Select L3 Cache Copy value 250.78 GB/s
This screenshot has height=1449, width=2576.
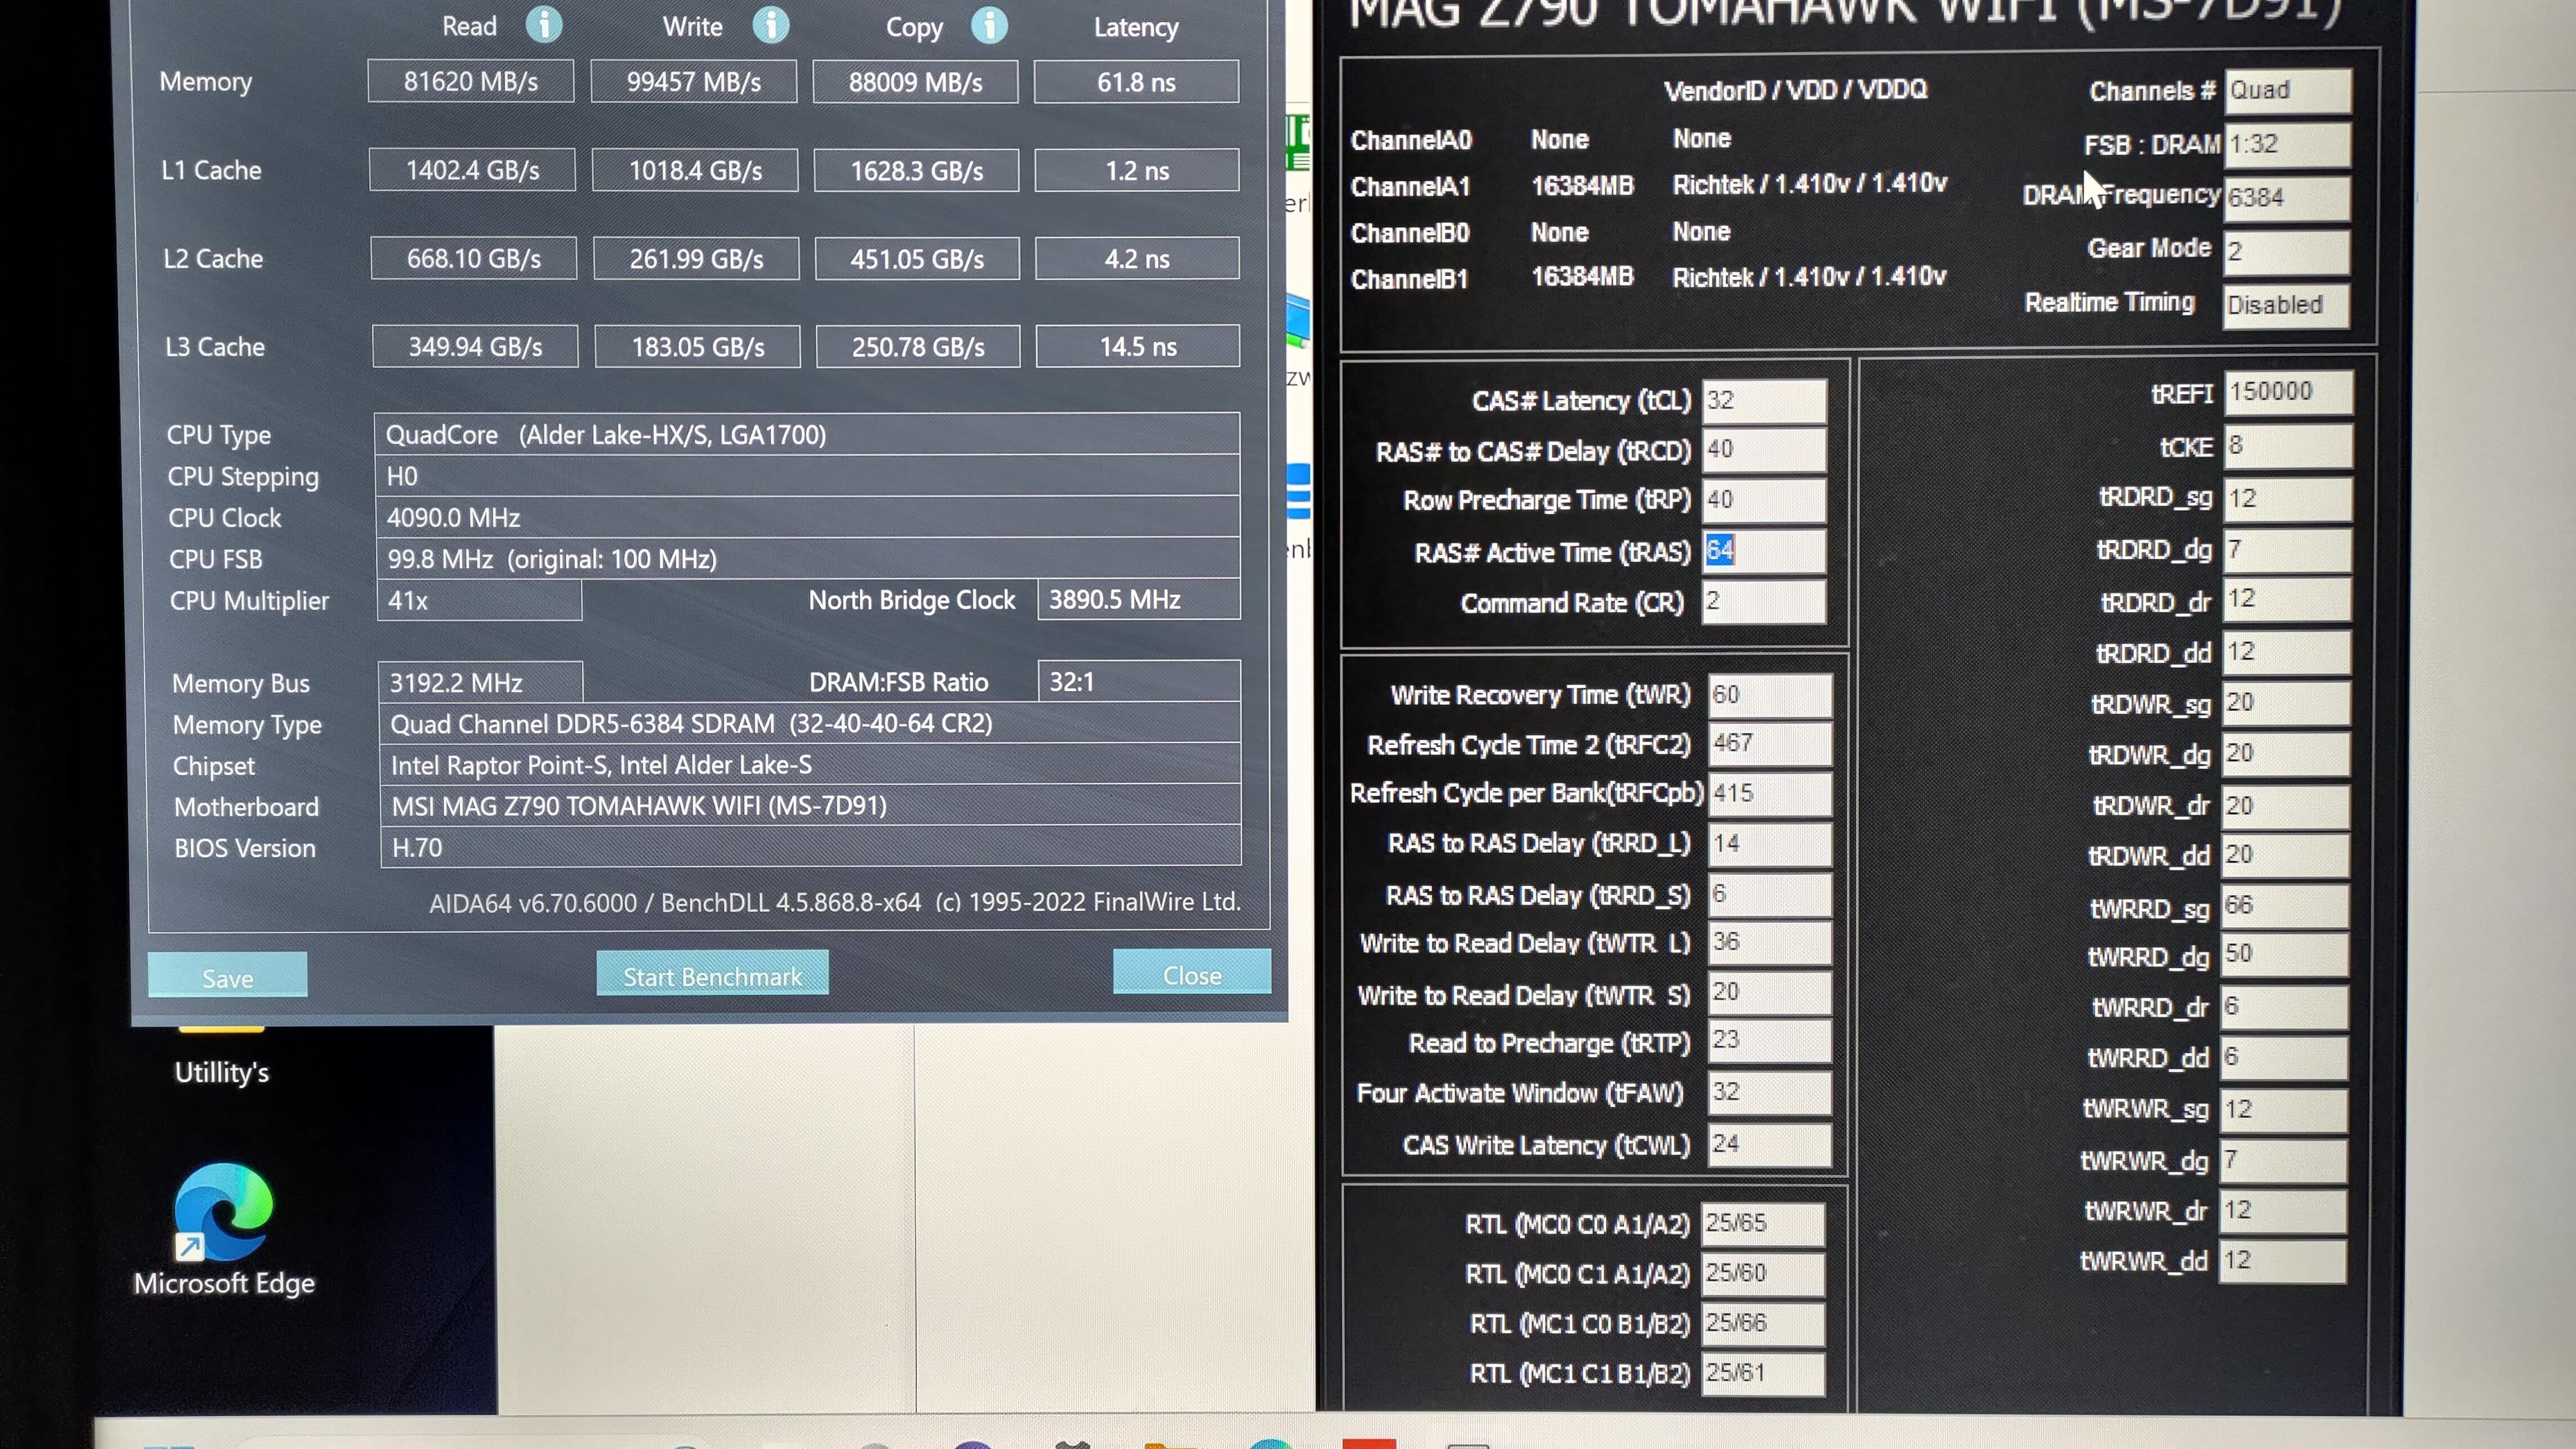(x=918, y=346)
